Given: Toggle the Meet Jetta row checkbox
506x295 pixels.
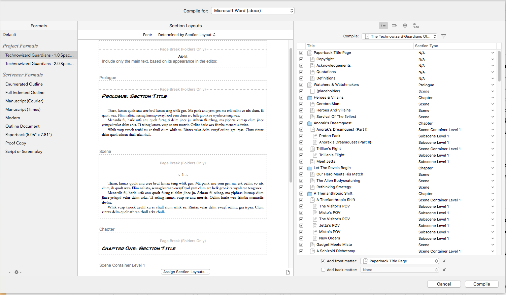Looking at the screenshot, I should pyautogui.click(x=301, y=162).
